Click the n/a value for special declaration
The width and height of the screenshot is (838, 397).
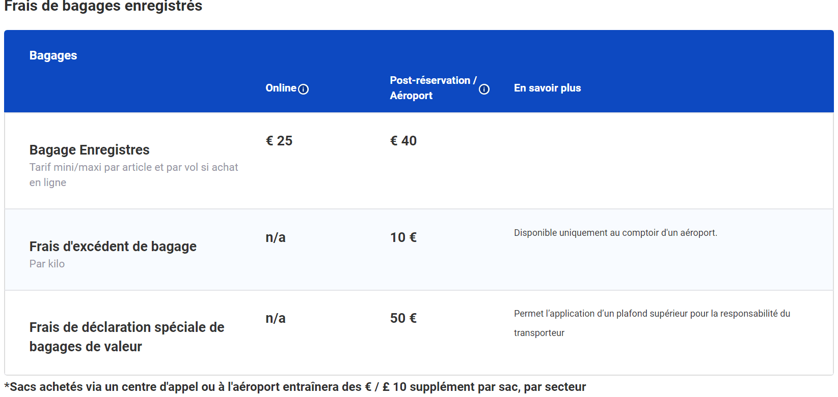tap(276, 318)
